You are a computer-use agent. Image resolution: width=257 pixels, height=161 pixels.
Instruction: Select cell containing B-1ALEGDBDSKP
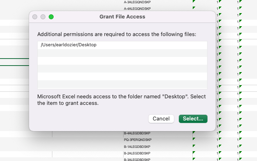pos(158,147)
